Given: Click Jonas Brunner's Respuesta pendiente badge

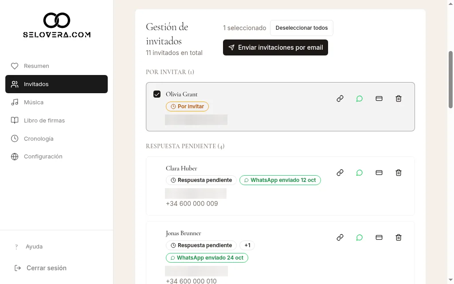Looking at the screenshot, I should tap(201, 245).
